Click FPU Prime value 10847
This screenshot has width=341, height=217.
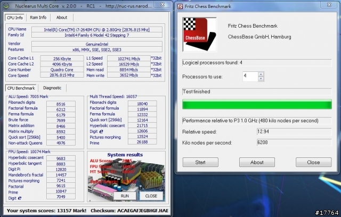coord(61,191)
